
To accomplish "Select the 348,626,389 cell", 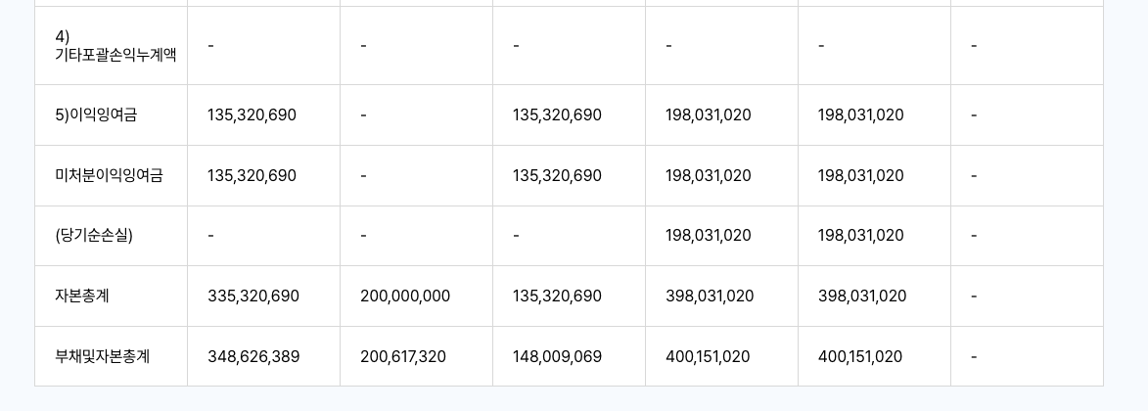I will click(253, 357).
